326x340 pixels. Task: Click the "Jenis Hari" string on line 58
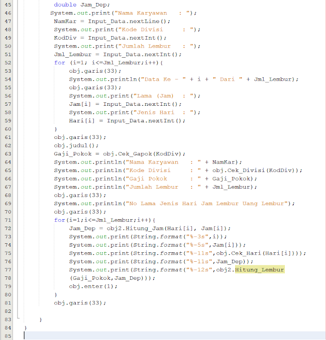point(164,112)
